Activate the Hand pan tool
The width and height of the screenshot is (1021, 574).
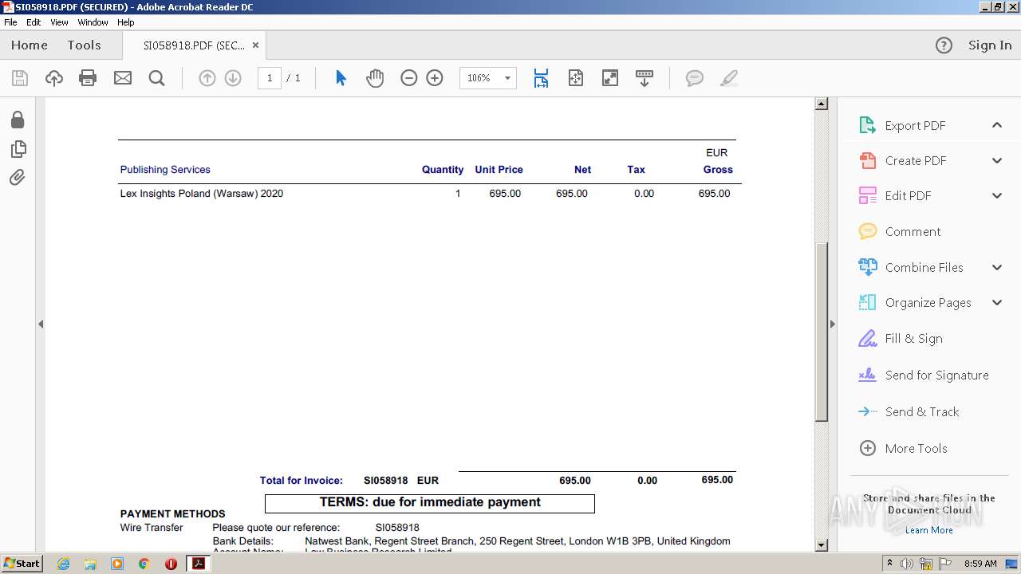tap(375, 78)
